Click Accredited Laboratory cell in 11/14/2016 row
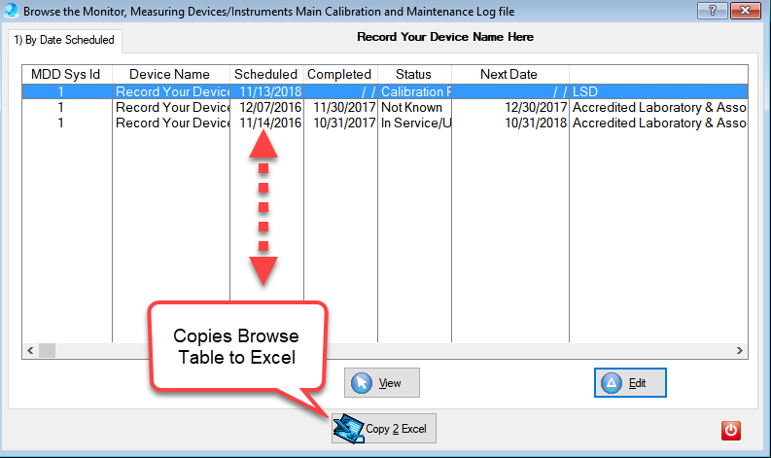771x458 pixels. coord(659,123)
